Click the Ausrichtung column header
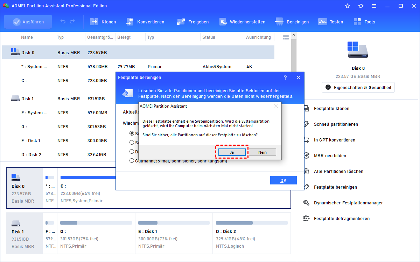The width and height of the screenshot is (420, 262). [x=258, y=37]
